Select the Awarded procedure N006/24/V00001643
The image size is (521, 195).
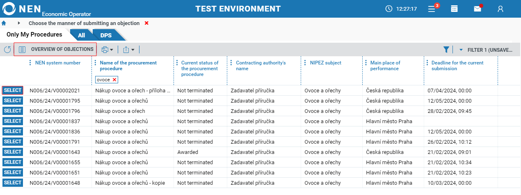pyautogui.click(x=12, y=152)
